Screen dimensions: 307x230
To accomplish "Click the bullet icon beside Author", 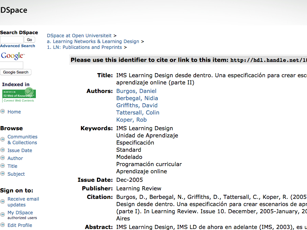I will [x=3, y=158].
